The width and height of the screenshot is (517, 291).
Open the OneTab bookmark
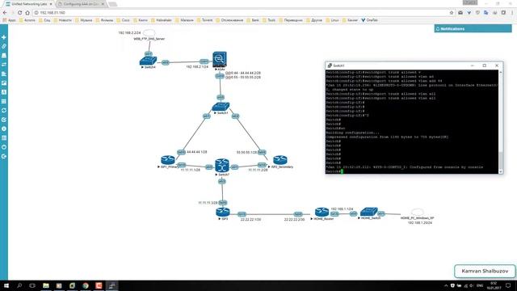(369, 20)
